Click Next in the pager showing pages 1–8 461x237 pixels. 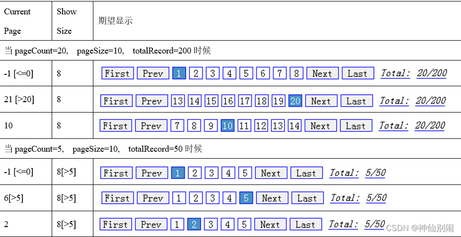click(322, 73)
